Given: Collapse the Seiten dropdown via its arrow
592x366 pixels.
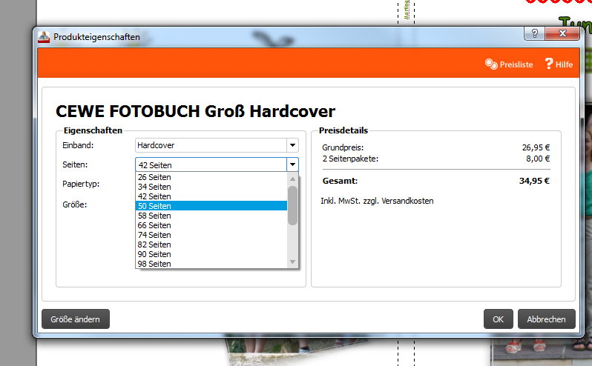Looking at the screenshot, I should coord(292,164).
